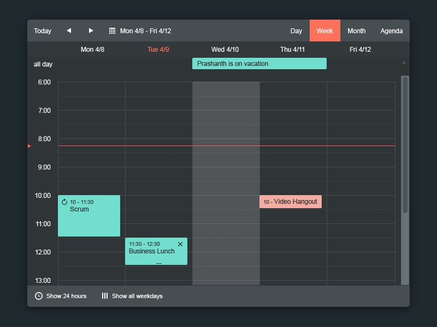
Task: Toggle Show all weekdays display
Action: [x=138, y=296]
